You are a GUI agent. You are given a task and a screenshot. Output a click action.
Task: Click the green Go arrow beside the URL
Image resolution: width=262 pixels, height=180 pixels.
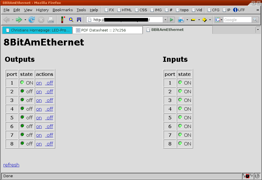pos(172,20)
